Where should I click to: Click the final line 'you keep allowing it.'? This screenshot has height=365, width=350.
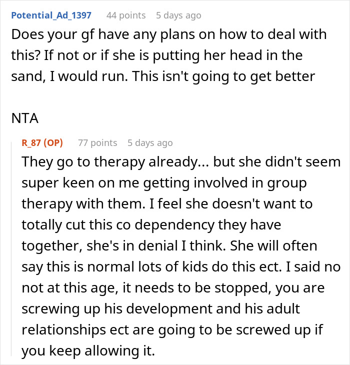click(88, 351)
